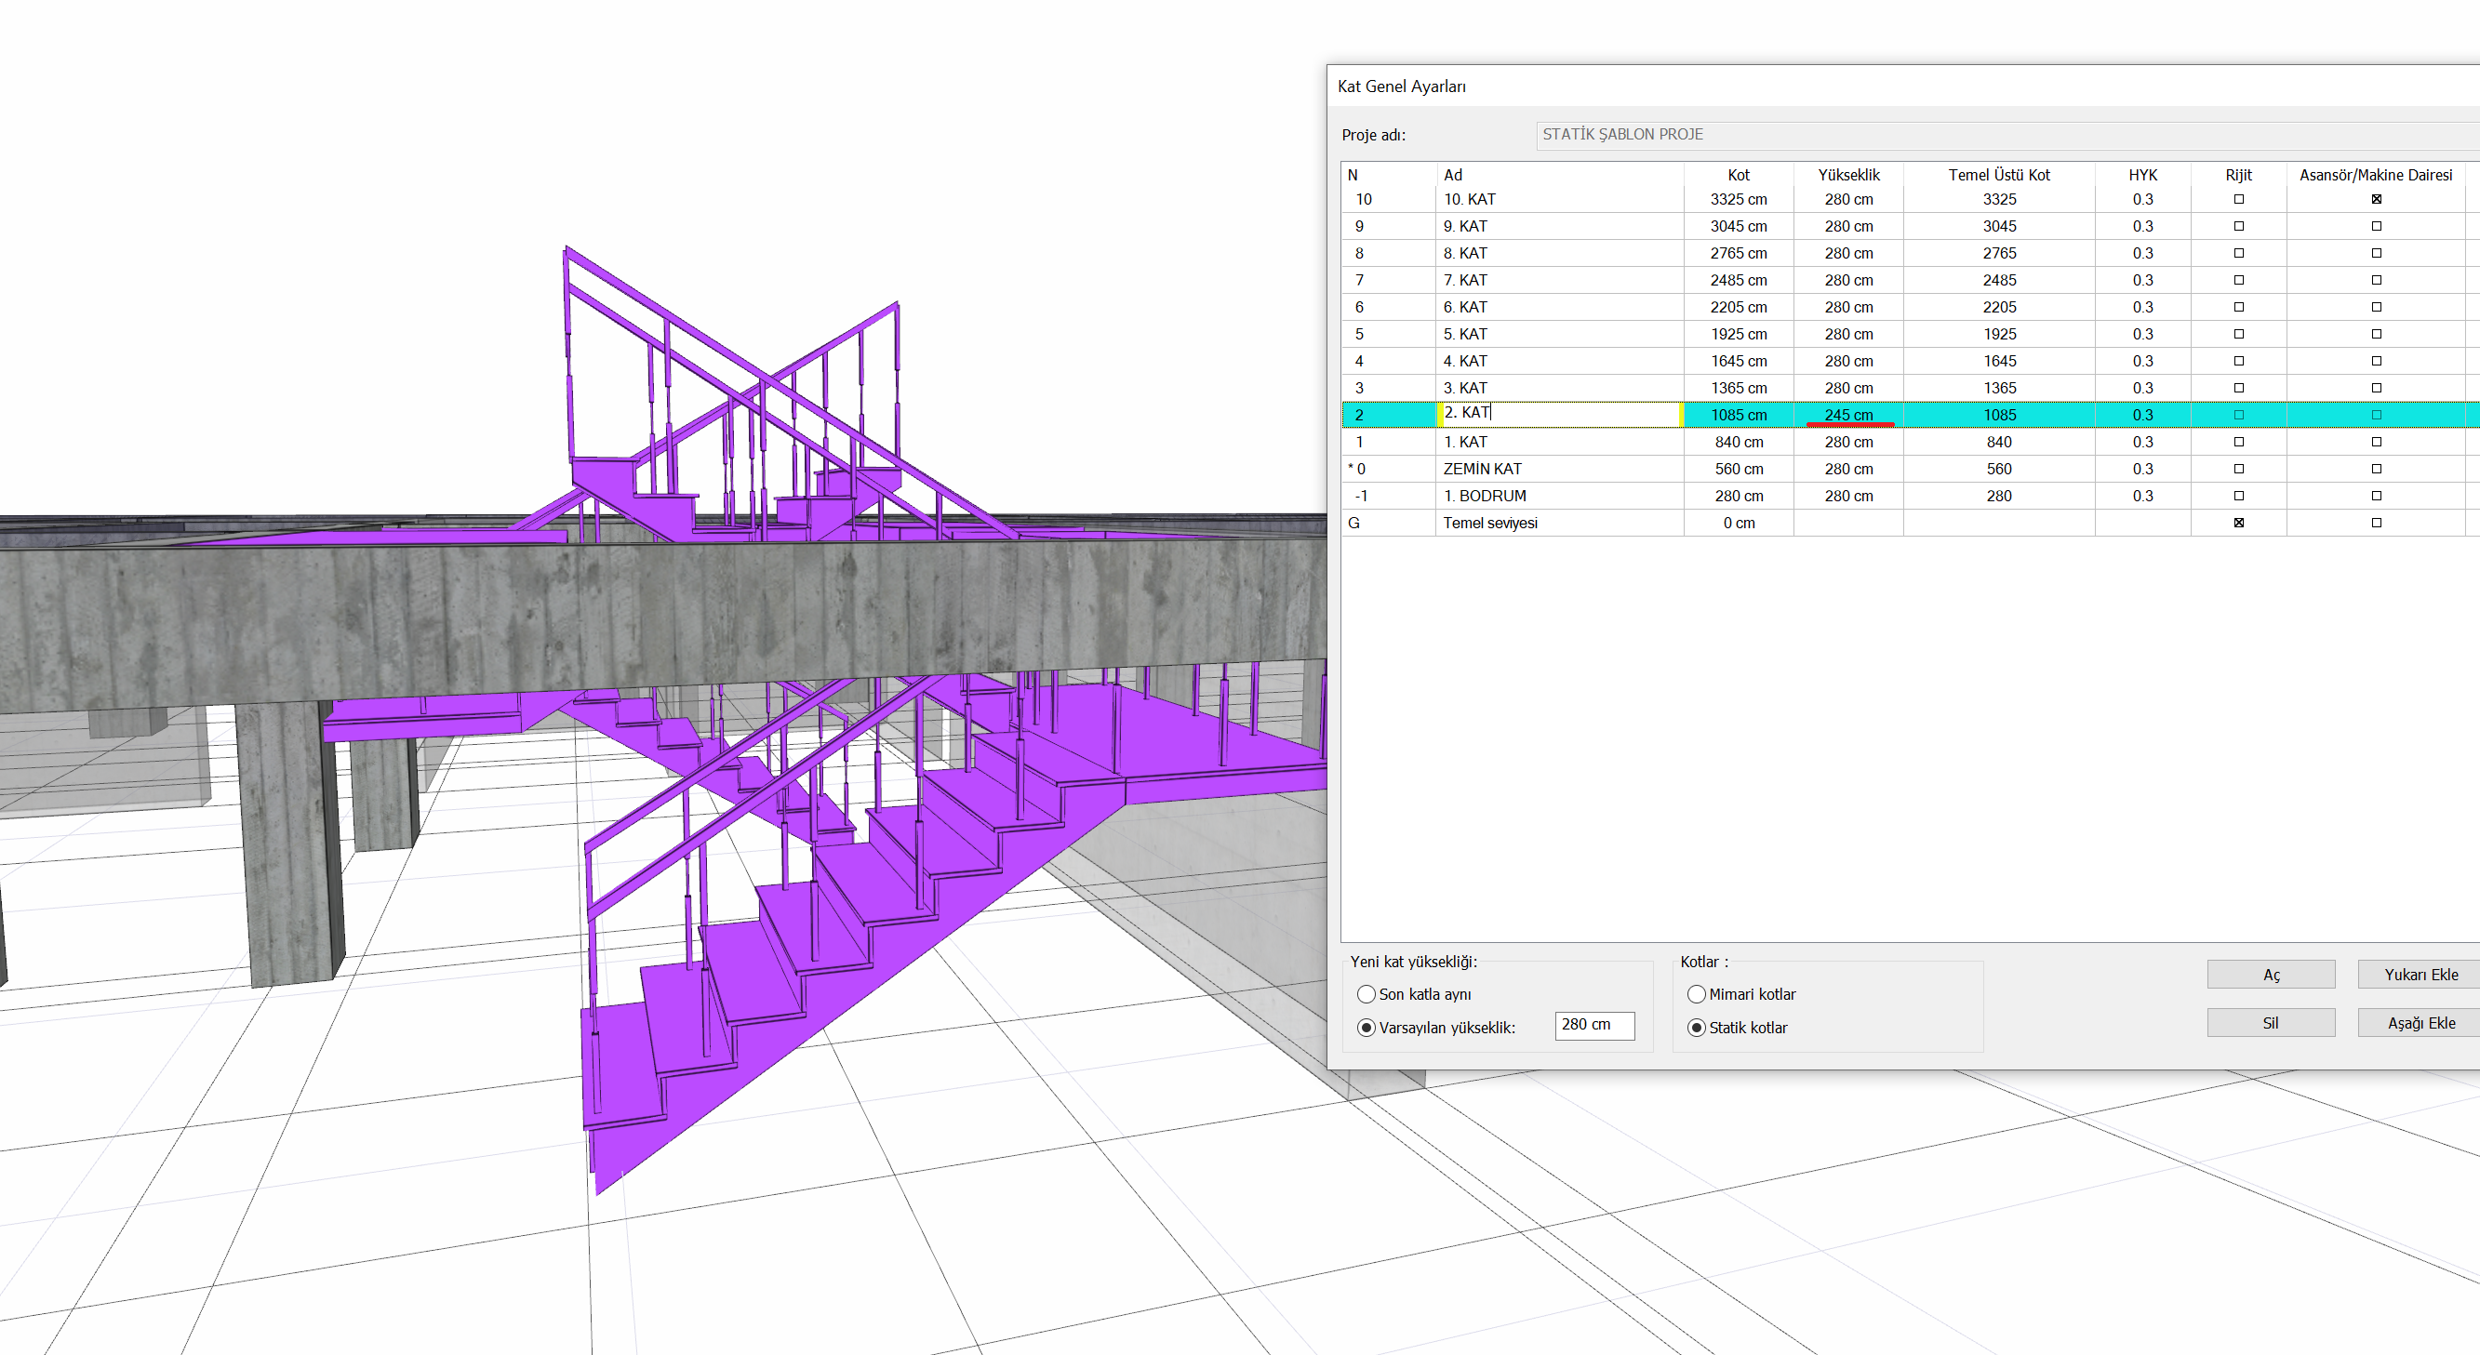
Task: Click the Yukarı Ekle button
Action: pyautogui.click(x=2420, y=974)
